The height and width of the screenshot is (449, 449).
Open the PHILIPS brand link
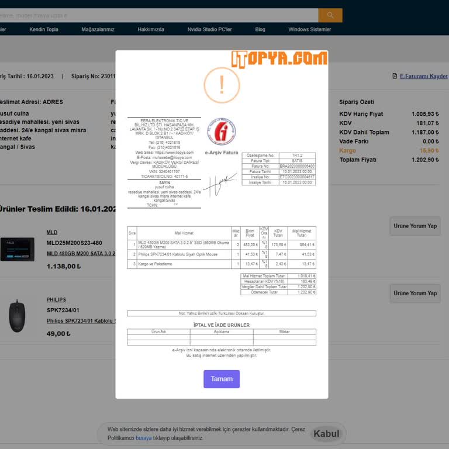coord(56,299)
